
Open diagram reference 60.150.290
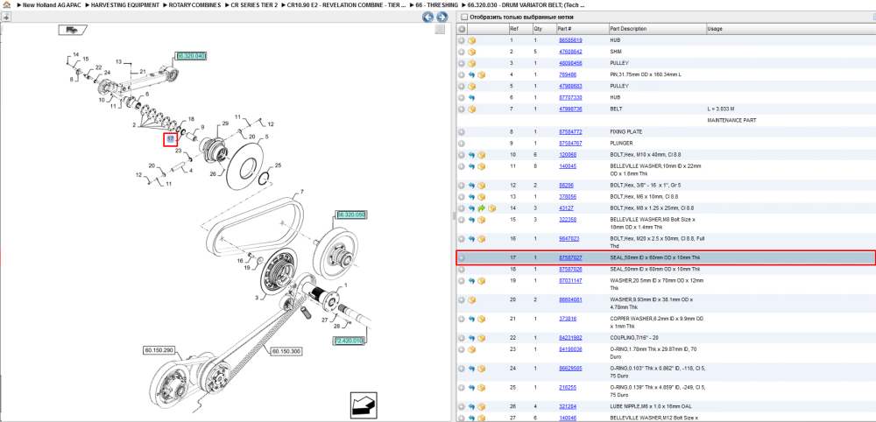coord(159,350)
